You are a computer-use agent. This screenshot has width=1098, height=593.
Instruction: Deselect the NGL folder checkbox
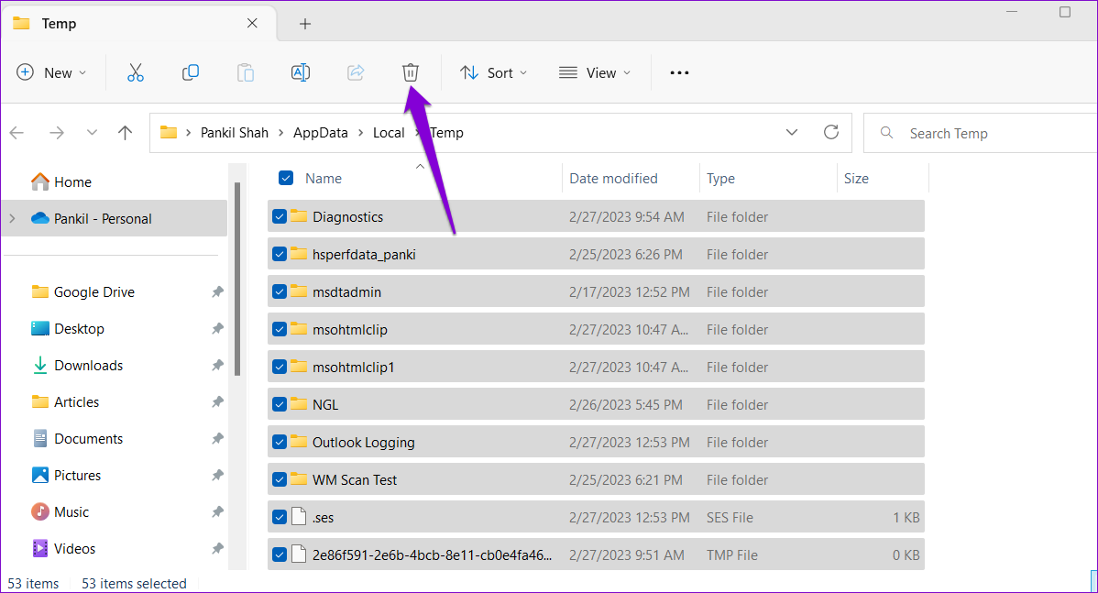tap(279, 404)
